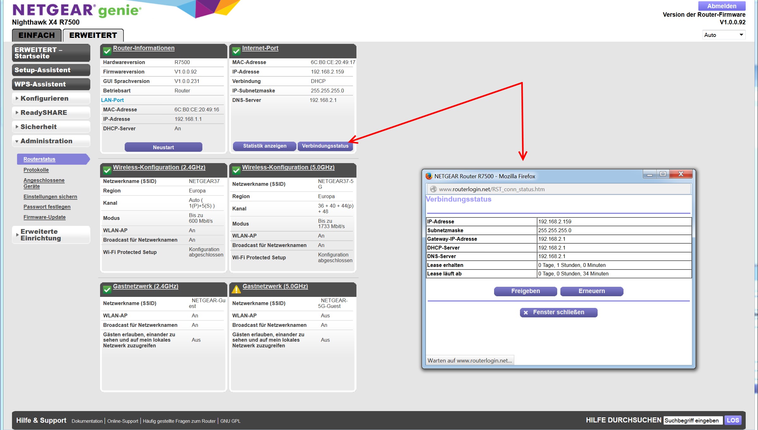This screenshot has height=430, width=758.
Task: Expand the Konfigurieren menu section
Action: coord(51,98)
